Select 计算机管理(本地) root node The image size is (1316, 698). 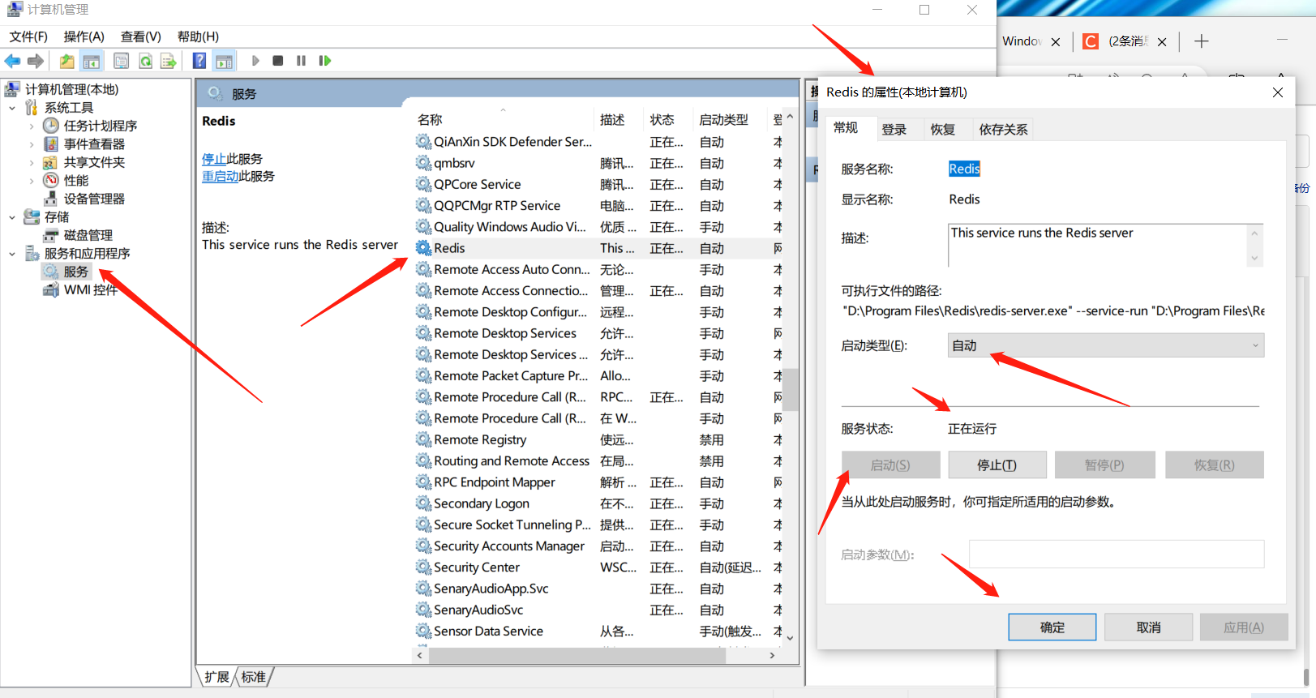71,89
